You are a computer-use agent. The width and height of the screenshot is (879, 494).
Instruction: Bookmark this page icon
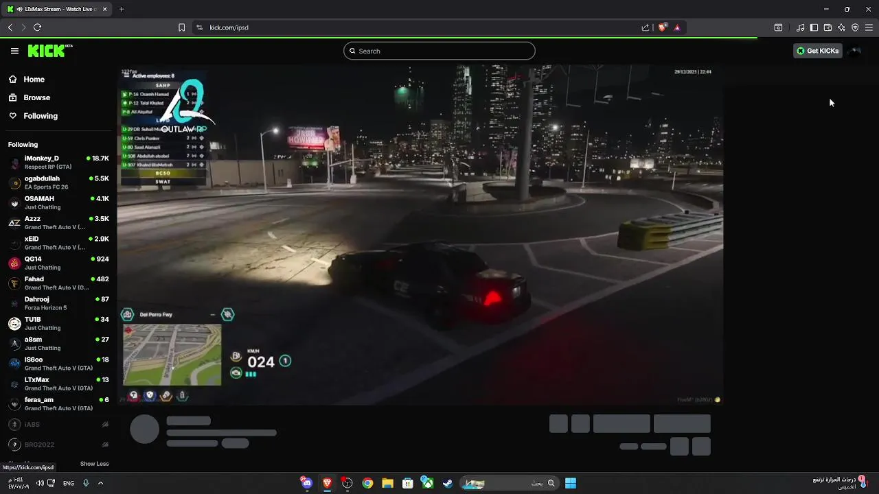(x=181, y=27)
